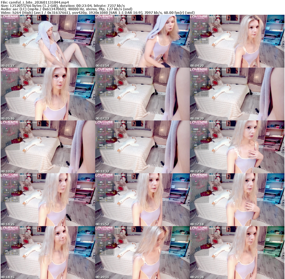Choose the thumbnail frame stamped 00:11:32
Image resolution: width=285 pixels, height=279 pixels.
(x=142, y=147)
